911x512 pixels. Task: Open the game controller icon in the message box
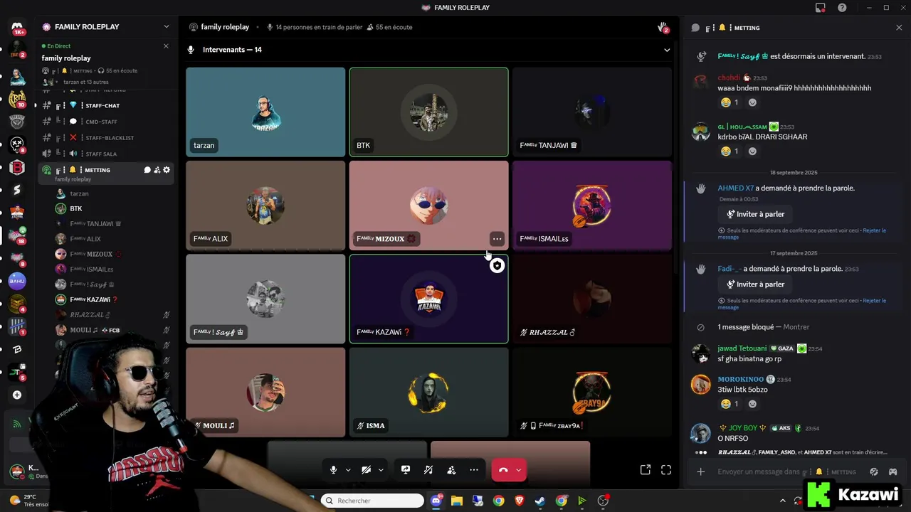coord(892,471)
